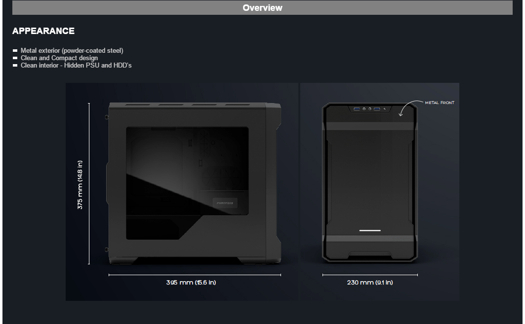This screenshot has height=324, width=525.
Task: Click the METAL FRONT annotation label
Action: (x=440, y=103)
